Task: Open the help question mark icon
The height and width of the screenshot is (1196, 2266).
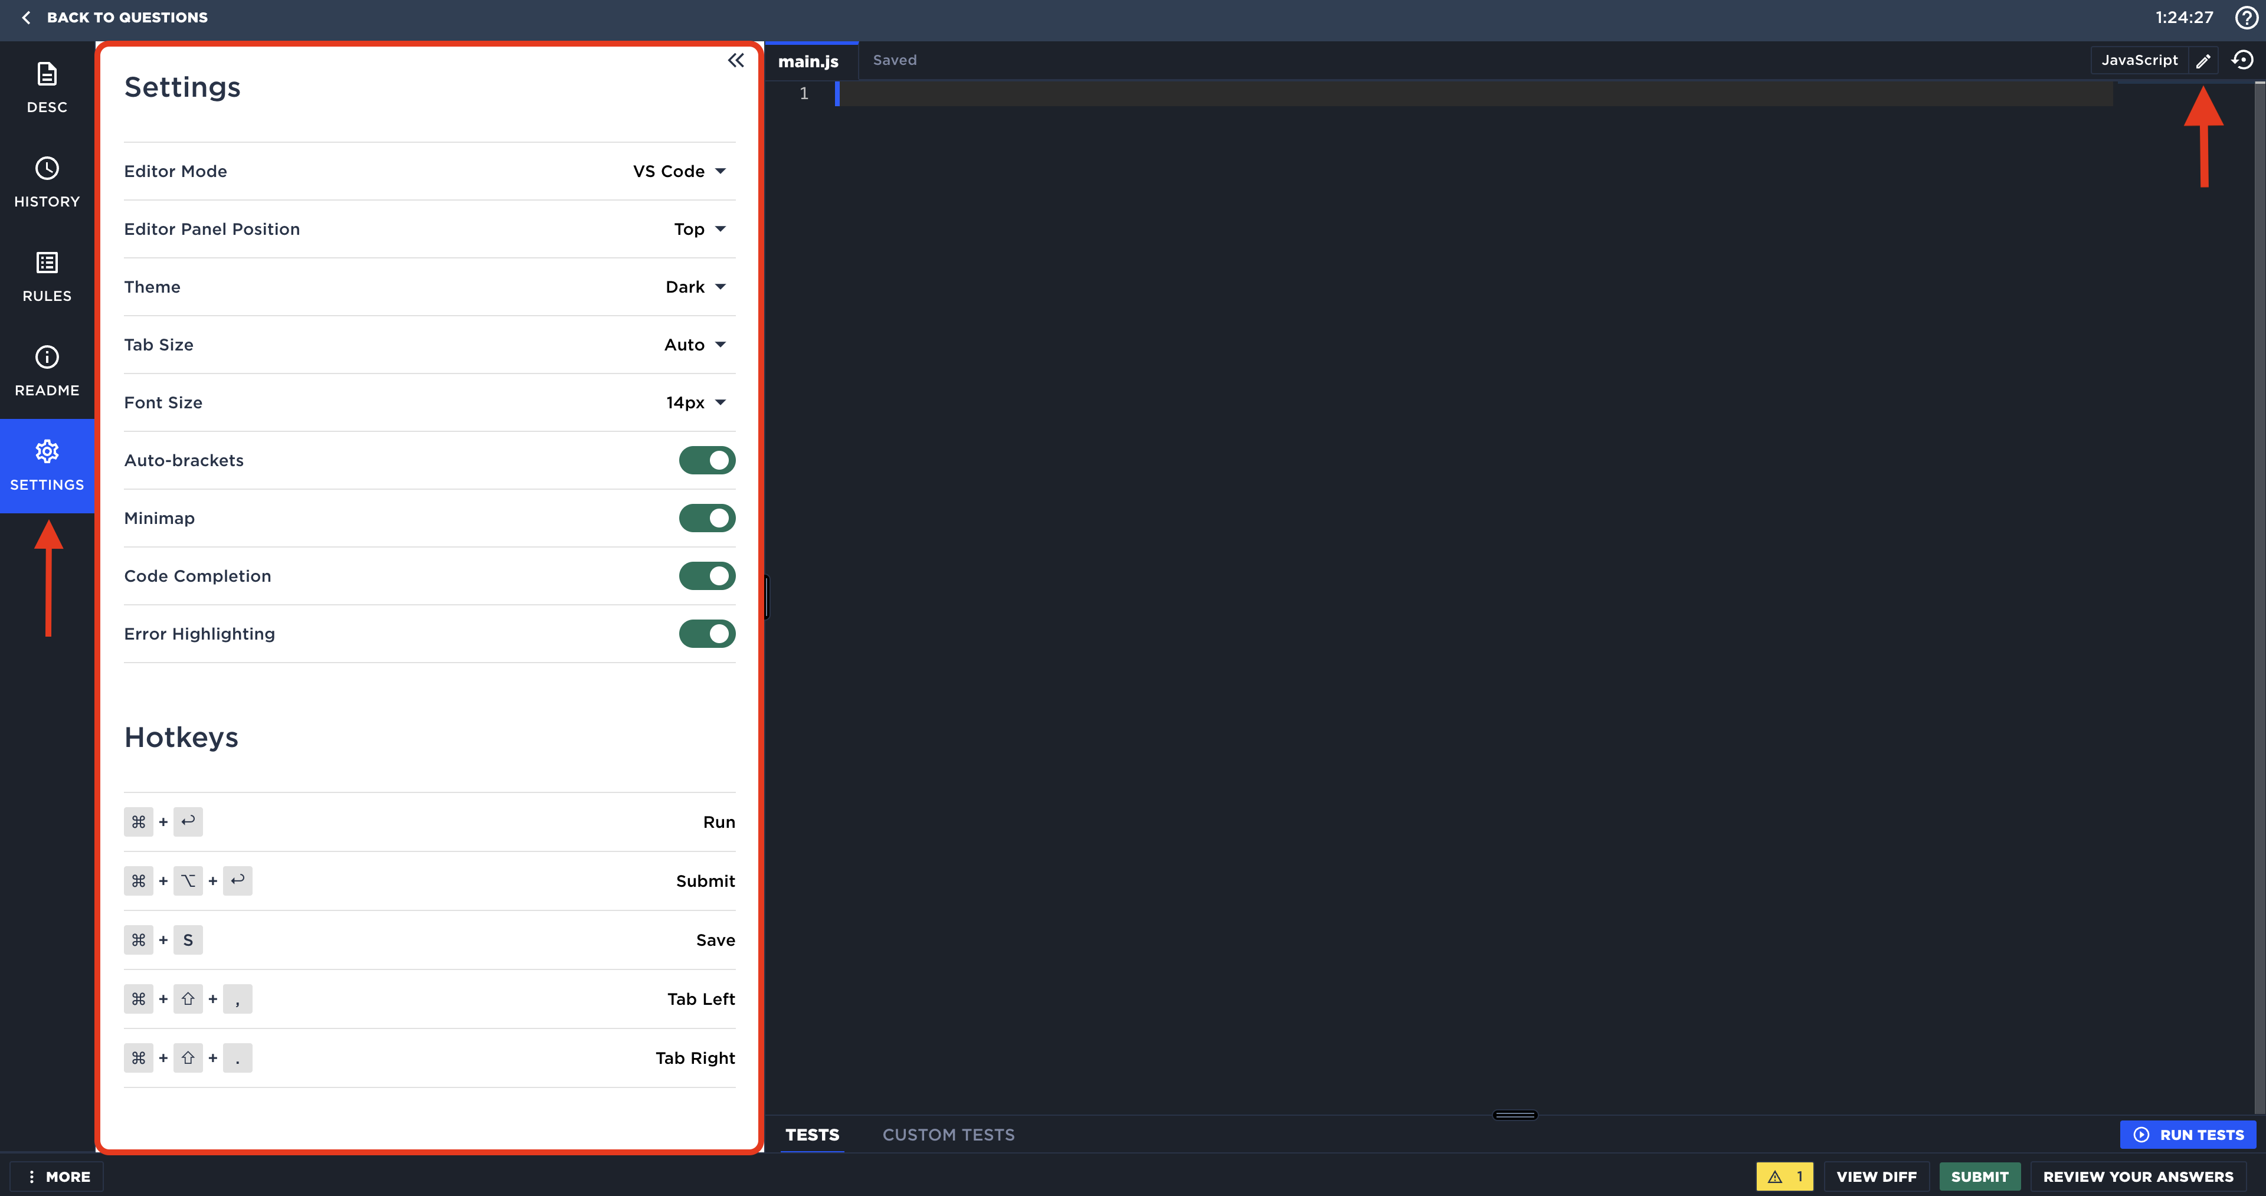Action: [x=2246, y=18]
